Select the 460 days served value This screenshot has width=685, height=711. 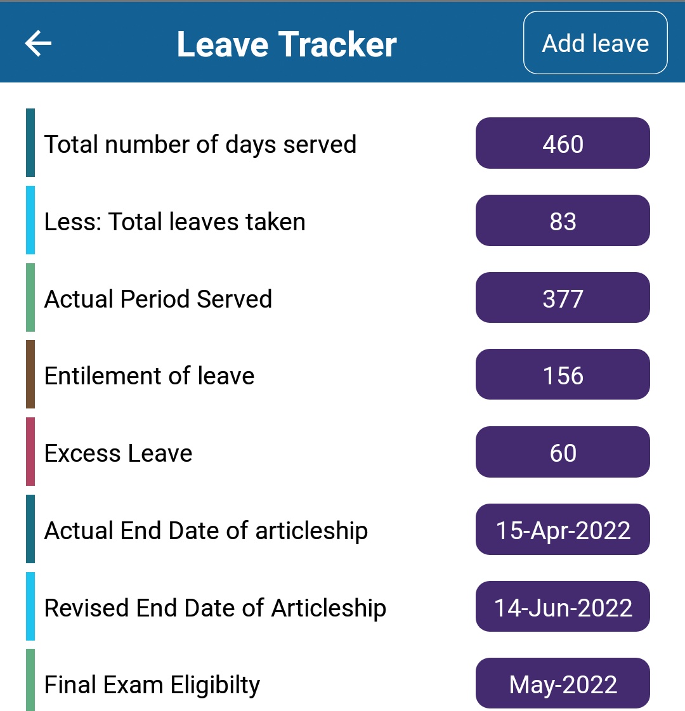point(563,143)
